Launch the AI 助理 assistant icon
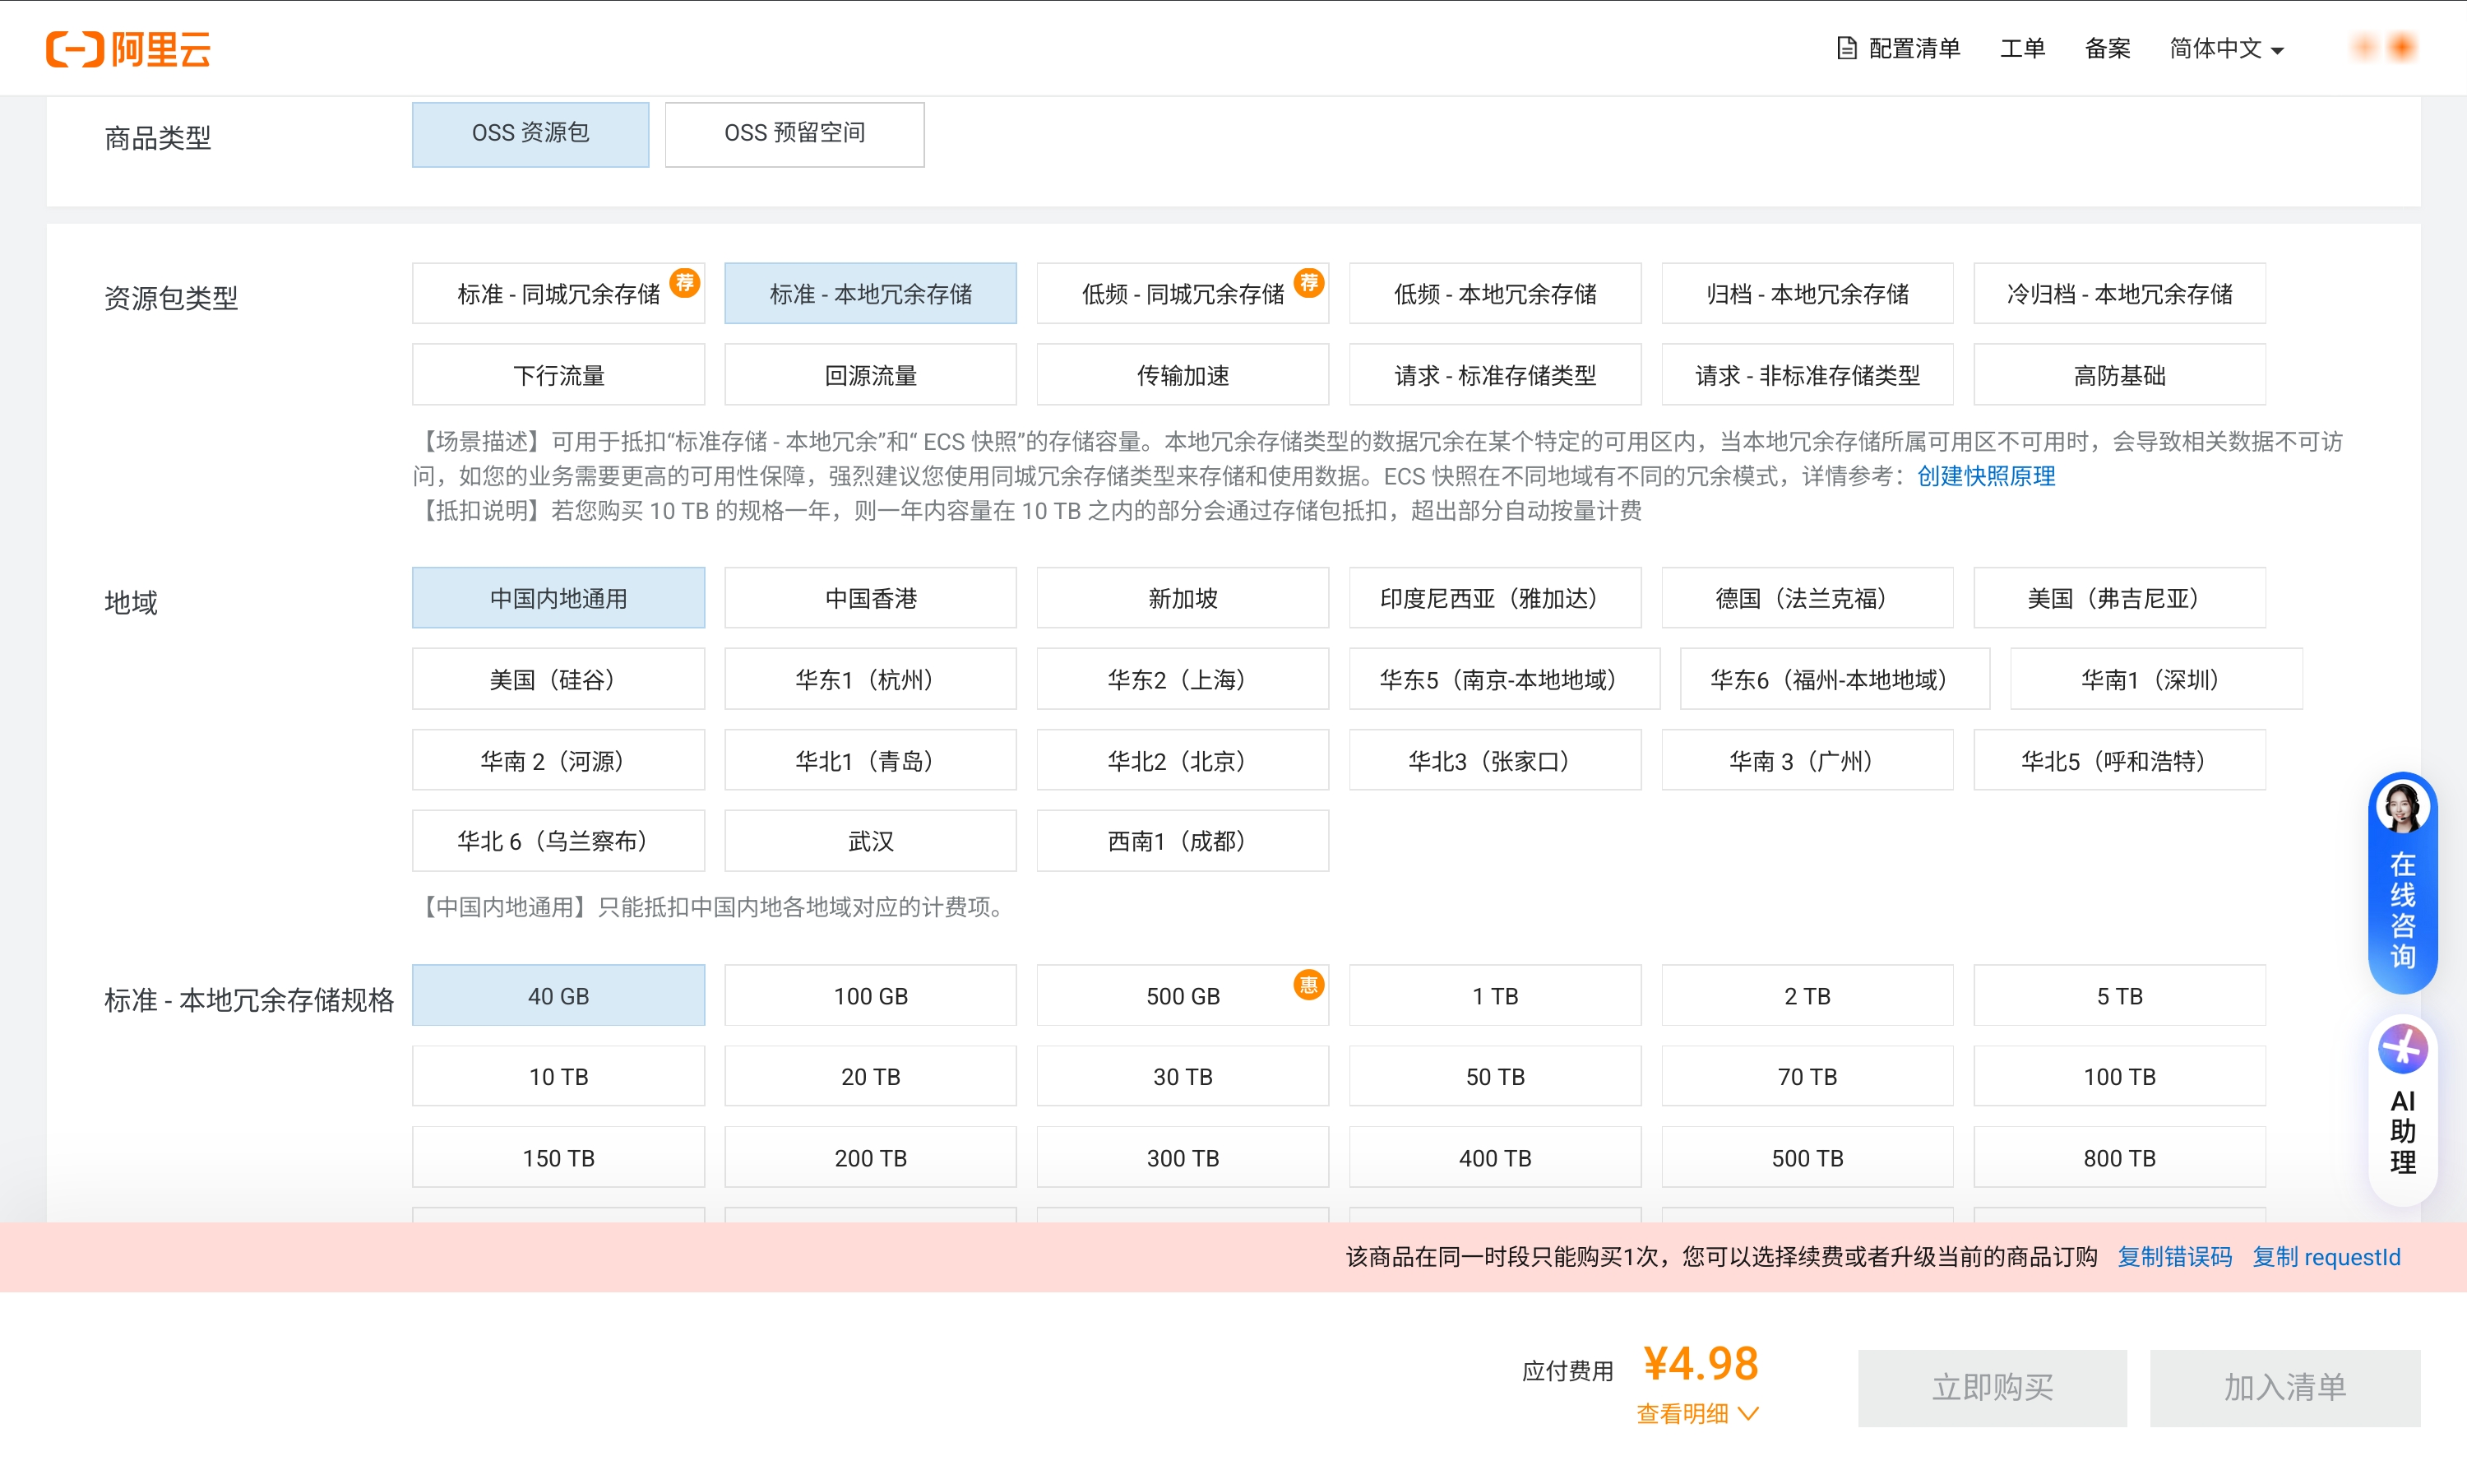2467x1484 pixels. tap(2402, 1049)
